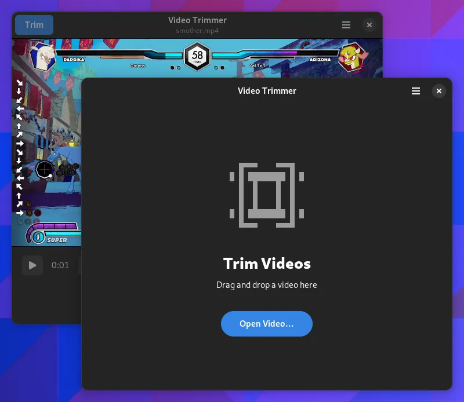
Task: Click the 58 round timer hexagon
Action: tap(197, 57)
